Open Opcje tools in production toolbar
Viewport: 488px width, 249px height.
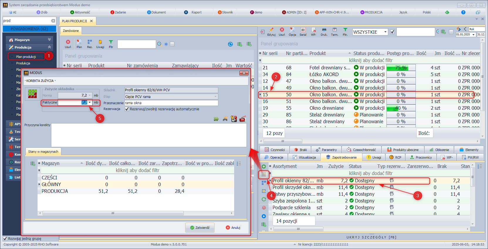point(292,30)
